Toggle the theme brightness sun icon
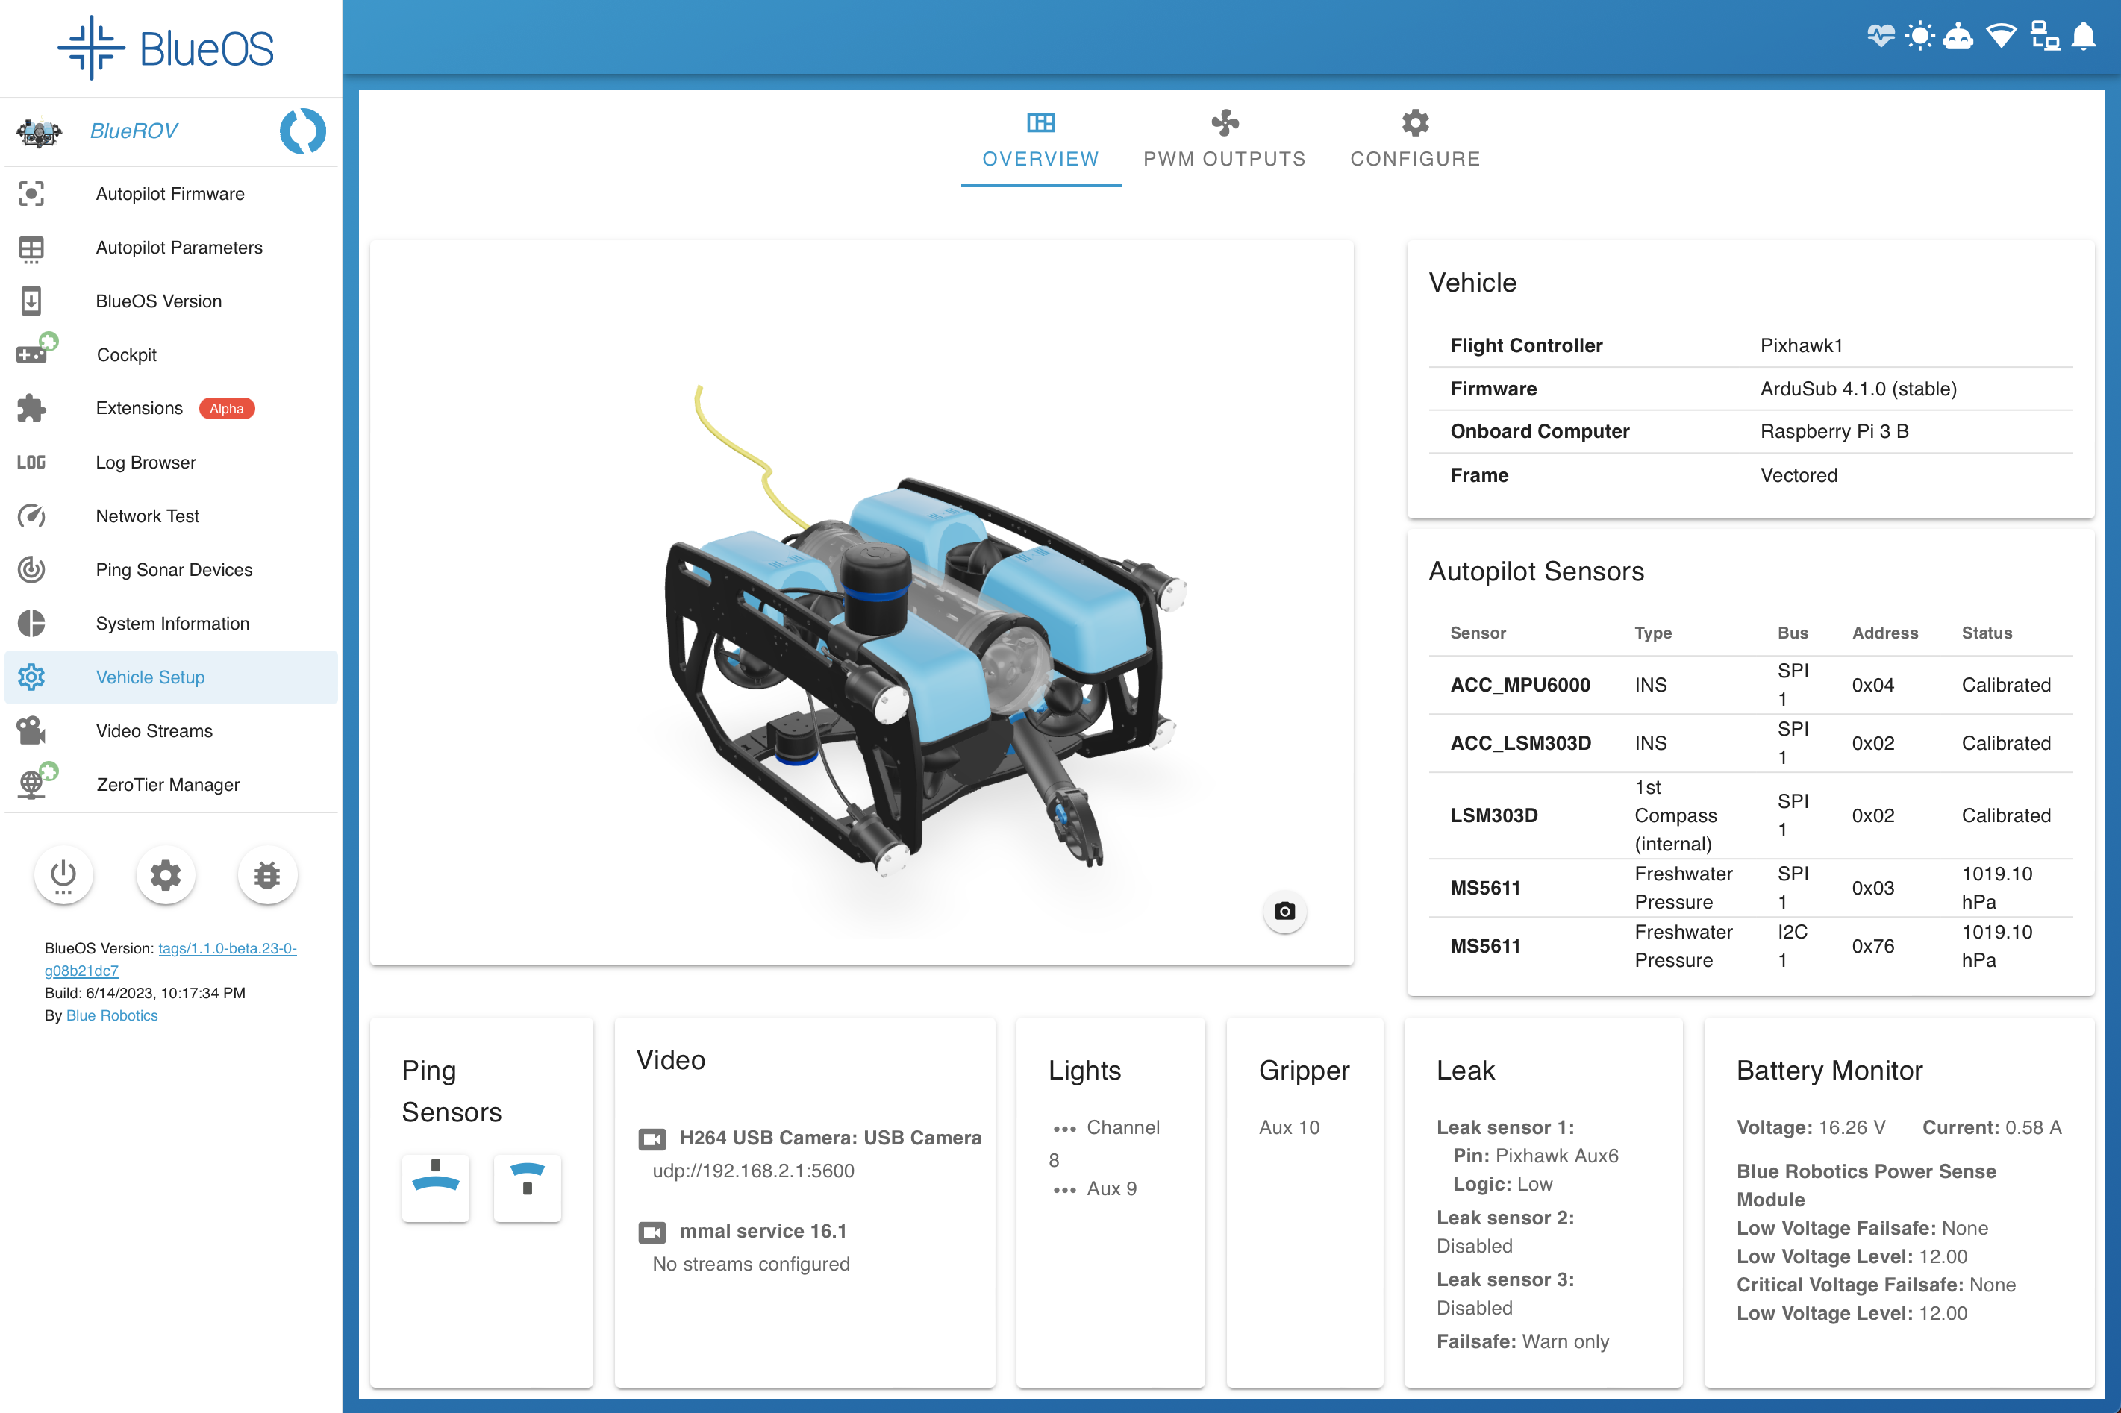This screenshot has height=1413, width=2121. pyautogui.click(x=1920, y=36)
